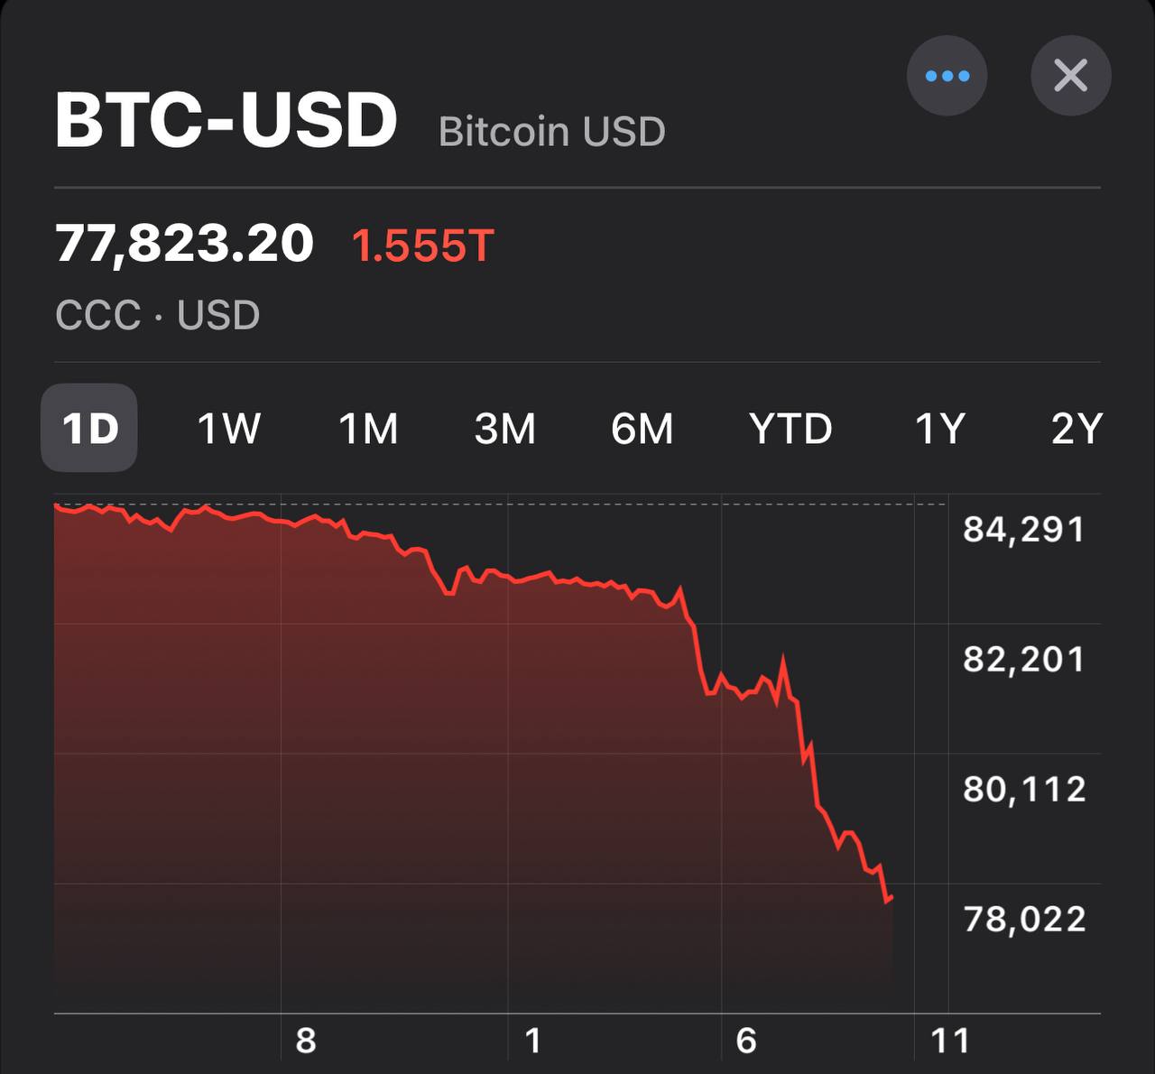The width and height of the screenshot is (1155, 1074).
Task: Toggle the red 1.555T market cap value
Action: pos(422,245)
